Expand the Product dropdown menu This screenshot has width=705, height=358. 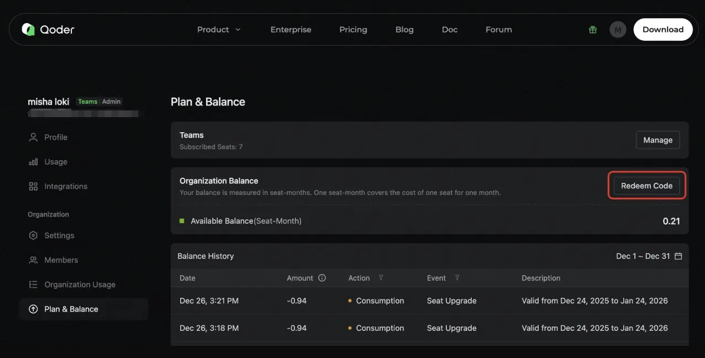(219, 30)
